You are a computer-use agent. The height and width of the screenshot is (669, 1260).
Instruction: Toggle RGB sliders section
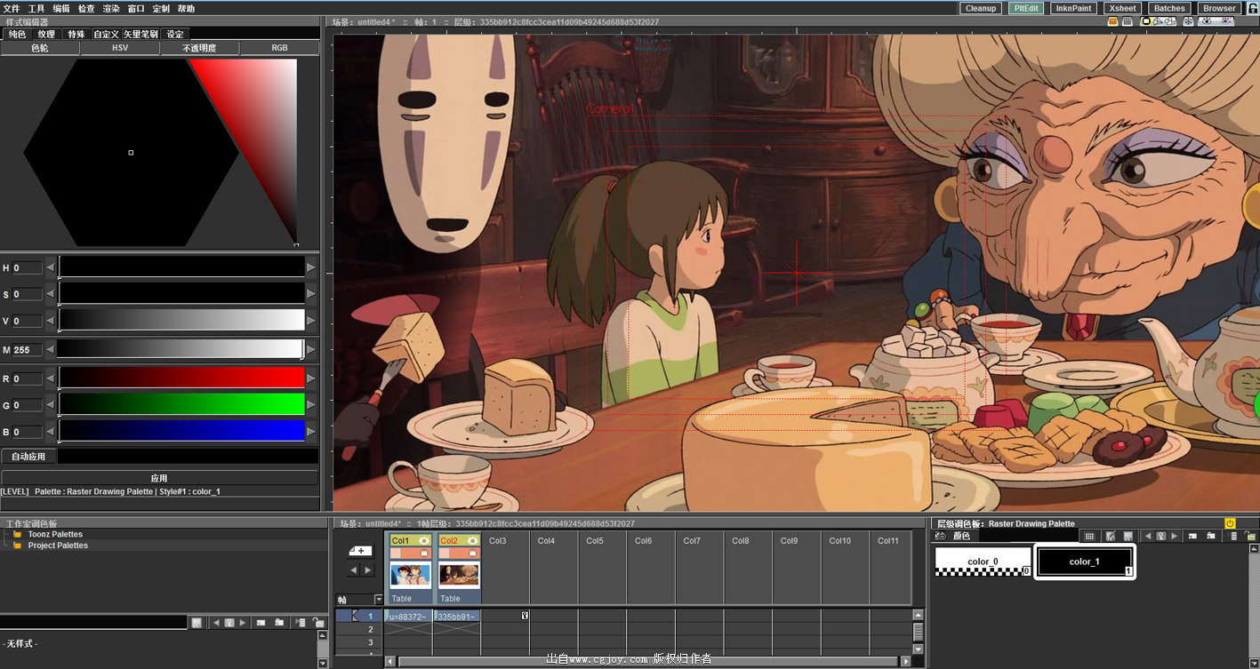279,48
